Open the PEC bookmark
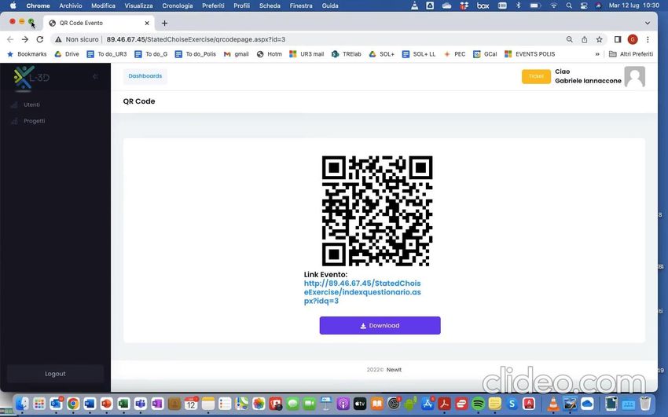 [454, 54]
